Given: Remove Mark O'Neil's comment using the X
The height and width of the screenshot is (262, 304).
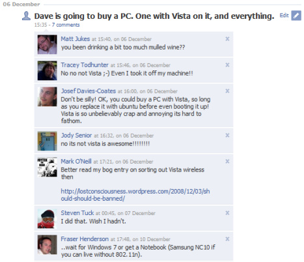Looking at the screenshot, I should coord(227,162).
